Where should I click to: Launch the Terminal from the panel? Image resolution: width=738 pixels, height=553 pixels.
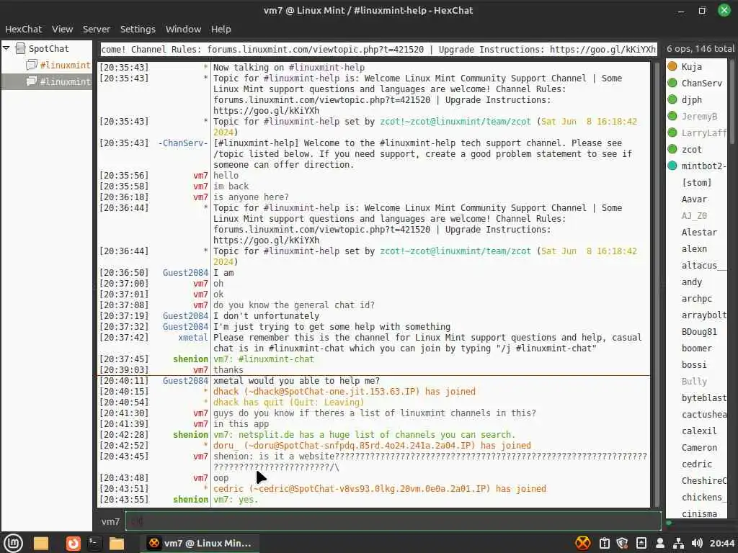click(94, 543)
